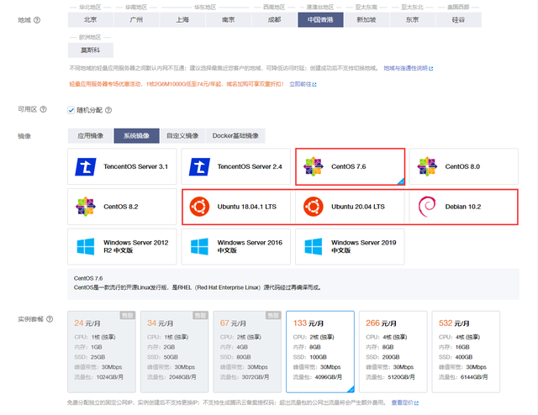Image resolution: width=538 pixels, height=415 pixels.
Task: Select the 133 元/月 plan card
Action: (x=320, y=351)
